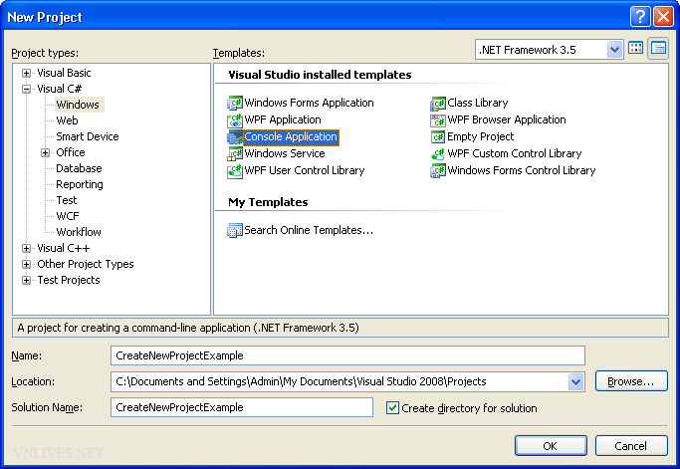Choose 'Windows Forms Application' template label
The image size is (680, 469).
tap(309, 103)
